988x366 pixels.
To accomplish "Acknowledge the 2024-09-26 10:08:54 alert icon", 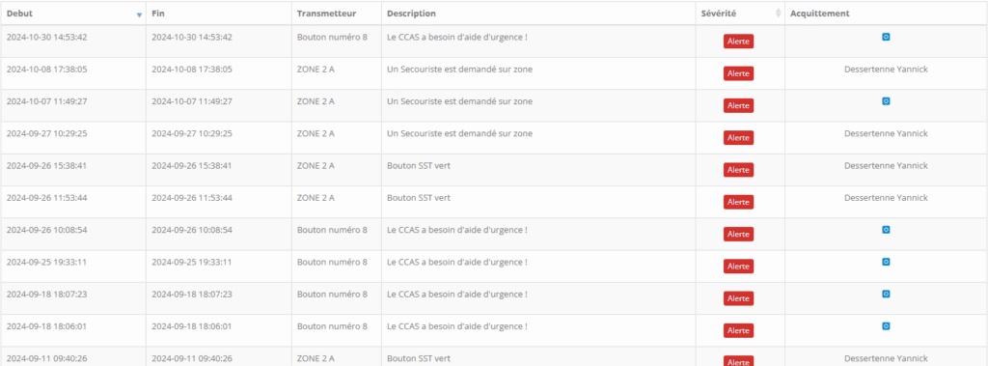I will [x=886, y=230].
